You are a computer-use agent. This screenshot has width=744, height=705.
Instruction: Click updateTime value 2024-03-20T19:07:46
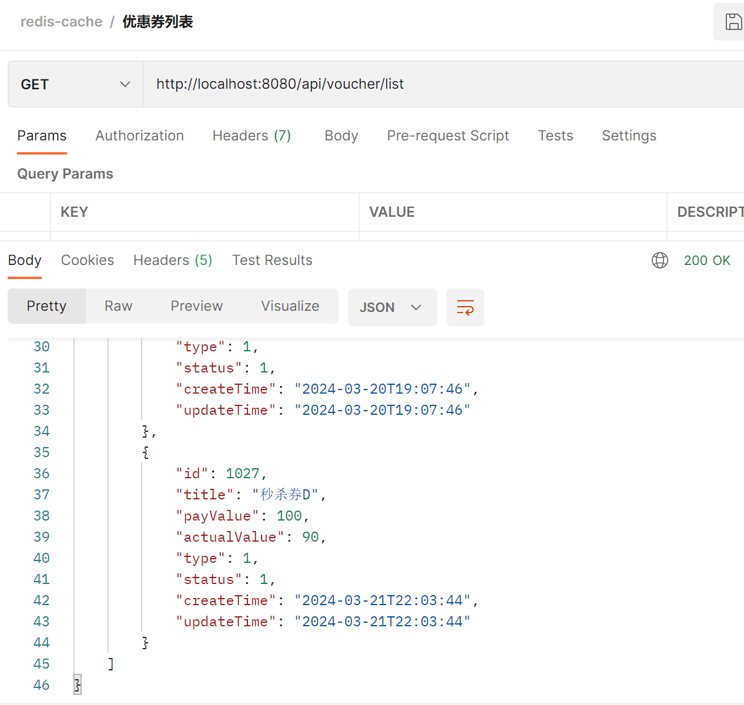pyautogui.click(x=383, y=410)
